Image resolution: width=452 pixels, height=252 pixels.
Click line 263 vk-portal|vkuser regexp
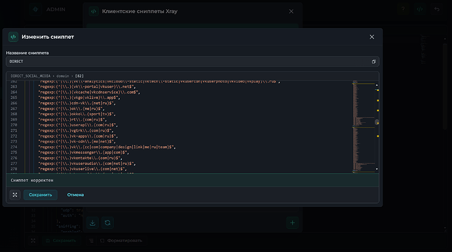tap(87, 86)
